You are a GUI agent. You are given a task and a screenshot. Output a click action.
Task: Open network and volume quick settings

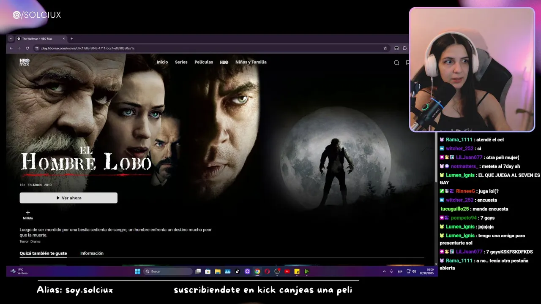pyautogui.click(x=412, y=271)
